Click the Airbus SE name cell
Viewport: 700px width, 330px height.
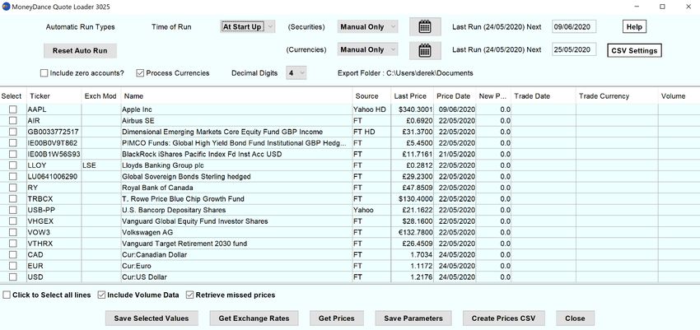[236, 120]
